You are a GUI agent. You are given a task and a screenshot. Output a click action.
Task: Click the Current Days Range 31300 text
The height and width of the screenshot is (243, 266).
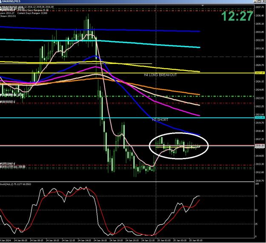click(32, 13)
